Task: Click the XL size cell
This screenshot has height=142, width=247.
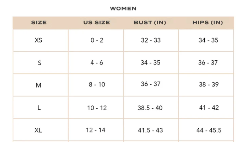Action: pyautogui.click(x=39, y=130)
